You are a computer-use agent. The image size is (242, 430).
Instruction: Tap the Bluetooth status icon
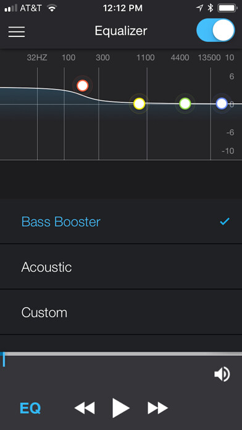click(x=211, y=8)
